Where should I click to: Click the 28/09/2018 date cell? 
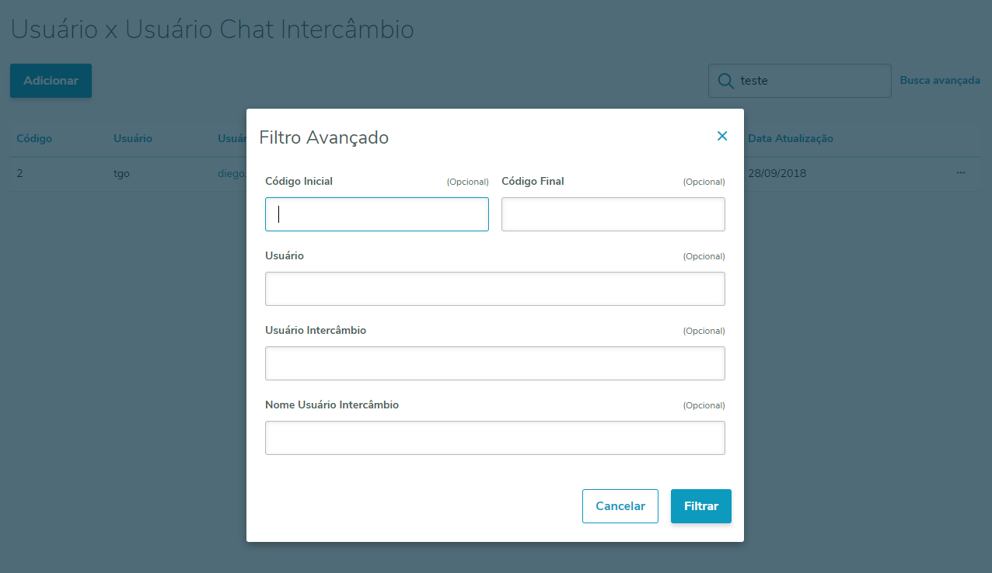click(777, 173)
